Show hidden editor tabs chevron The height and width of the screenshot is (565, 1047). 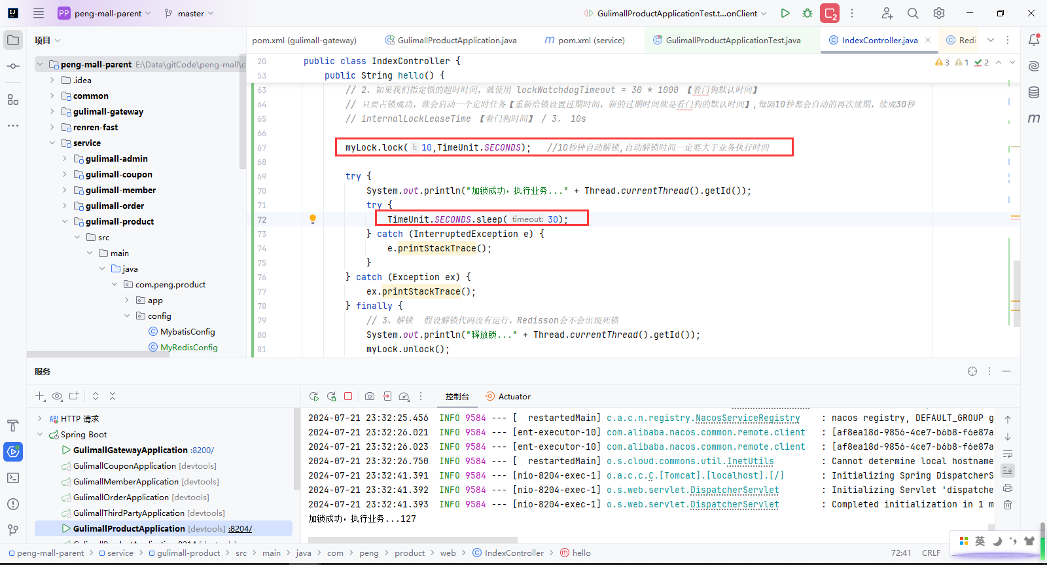point(991,40)
